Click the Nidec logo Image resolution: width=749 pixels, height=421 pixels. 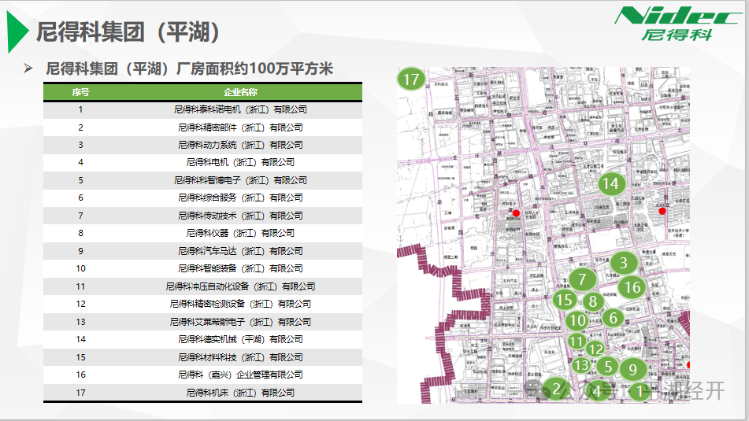point(677,24)
